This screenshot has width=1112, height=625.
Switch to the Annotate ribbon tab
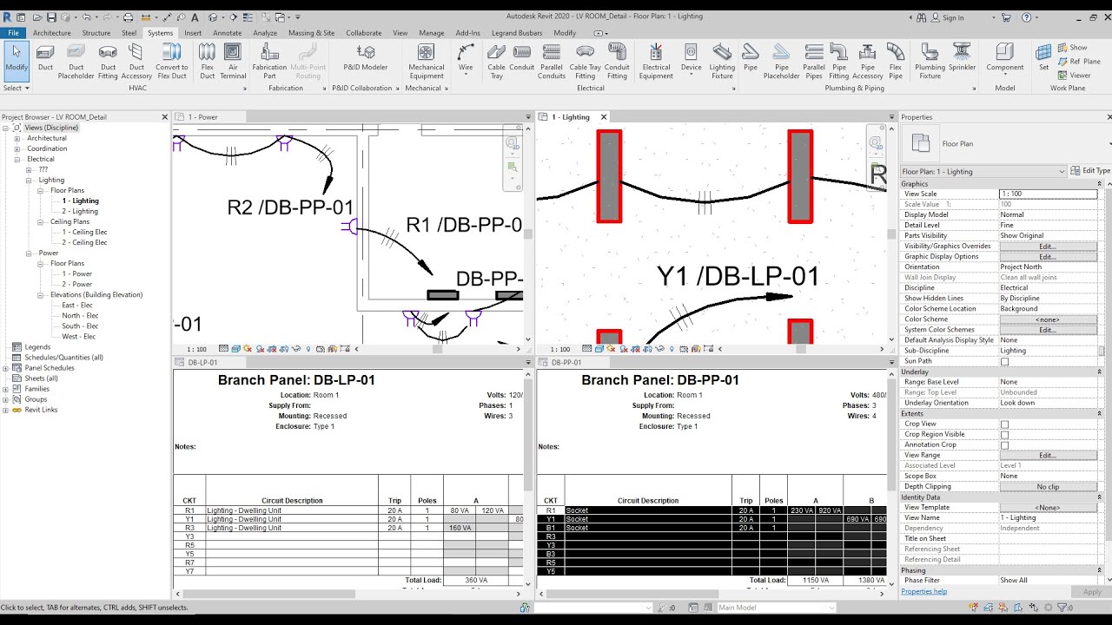228,33
